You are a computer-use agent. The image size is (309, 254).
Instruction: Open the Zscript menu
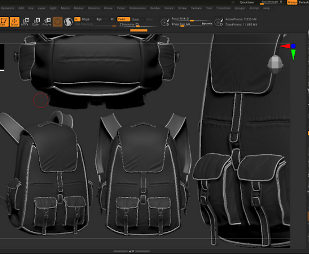point(254,8)
